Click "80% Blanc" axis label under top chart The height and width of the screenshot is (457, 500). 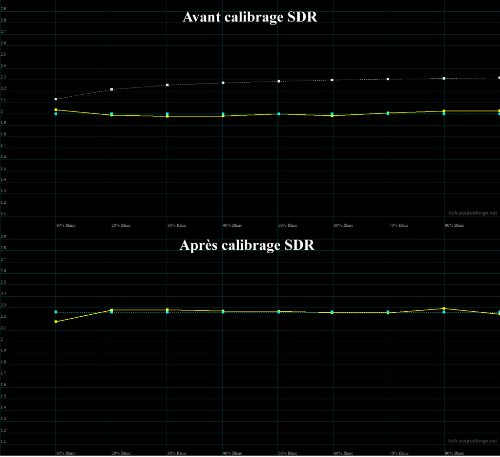(x=454, y=225)
